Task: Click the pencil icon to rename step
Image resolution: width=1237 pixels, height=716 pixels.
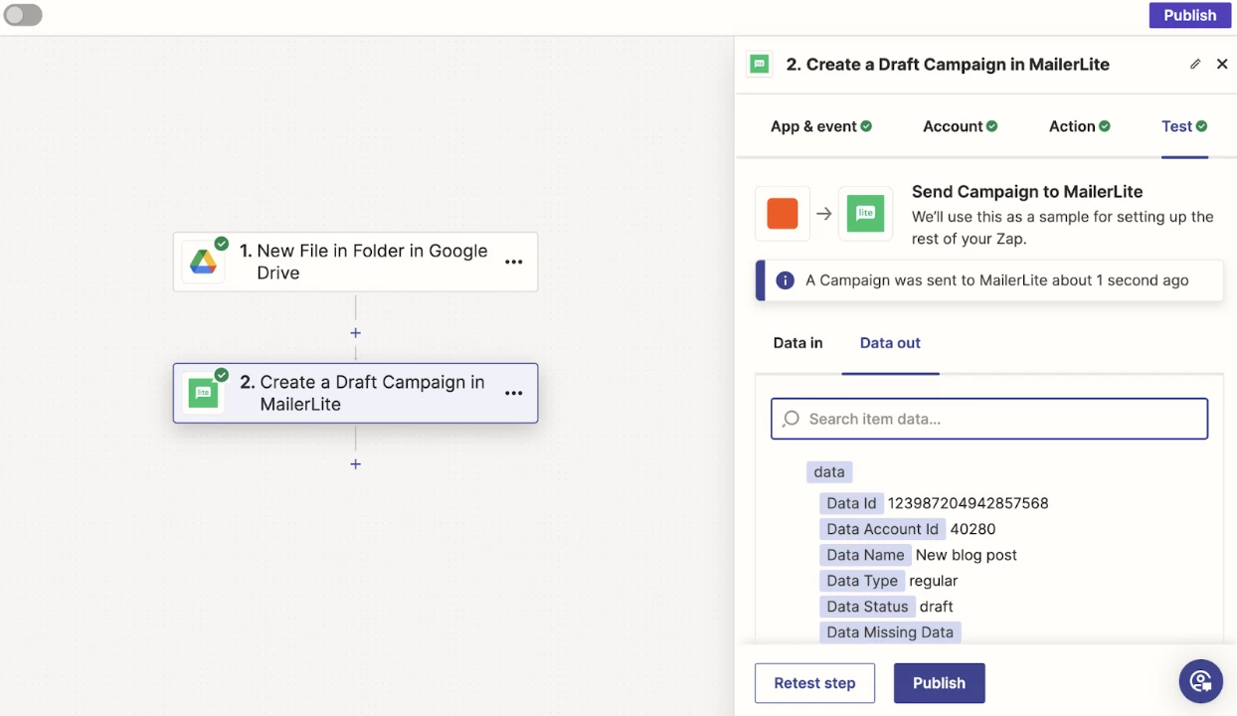Action: [x=1195, y=65]
